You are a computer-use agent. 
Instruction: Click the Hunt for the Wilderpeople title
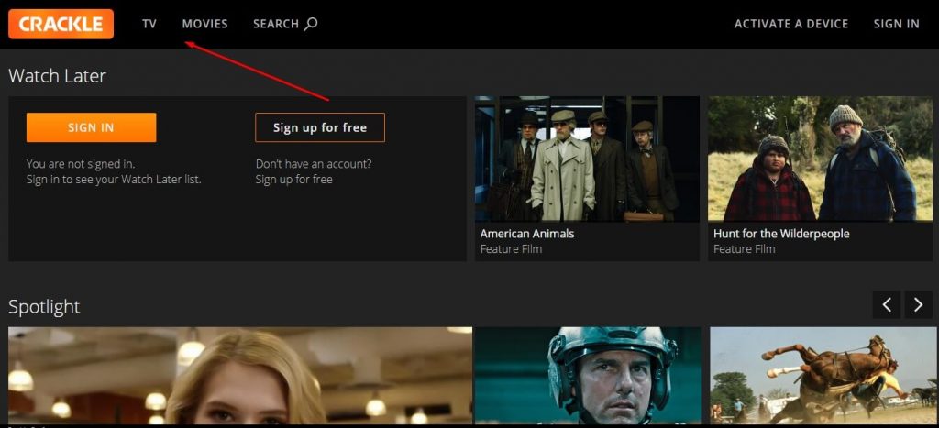[781, 234]
